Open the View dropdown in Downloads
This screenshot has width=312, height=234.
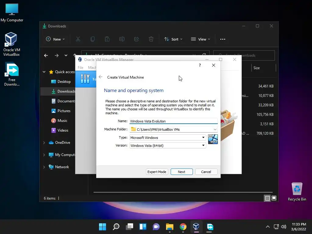click(x=200, y=39)
